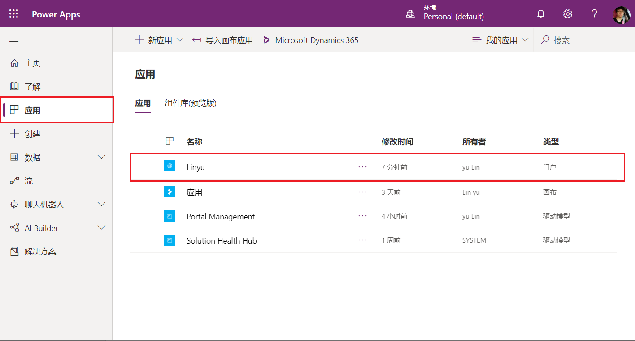The width and height of the screenshot is (635, 341).
Task: Expand the 新应用 dropdown arrow
Action: (x=180, y=40)
